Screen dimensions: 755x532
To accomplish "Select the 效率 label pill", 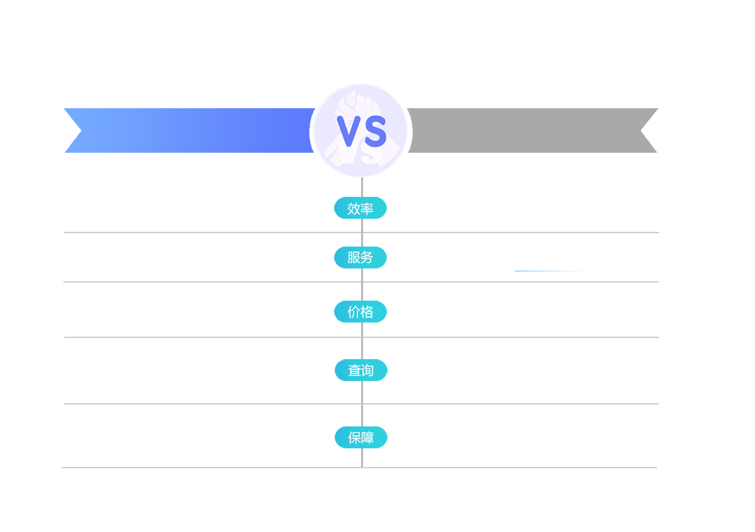I will click(361, 208).
